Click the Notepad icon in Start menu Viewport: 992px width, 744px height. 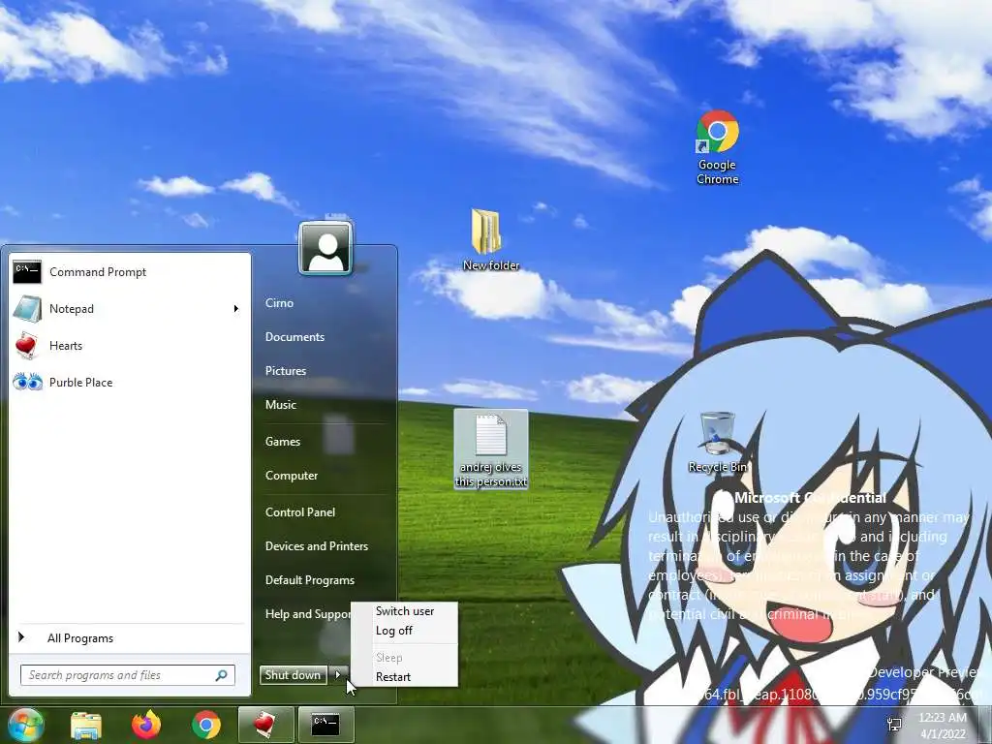pos(27,309)
